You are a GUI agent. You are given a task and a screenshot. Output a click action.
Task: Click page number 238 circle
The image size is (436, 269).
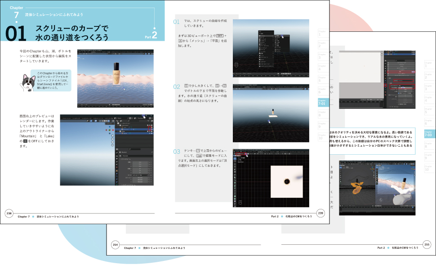(x=9, y=213)
